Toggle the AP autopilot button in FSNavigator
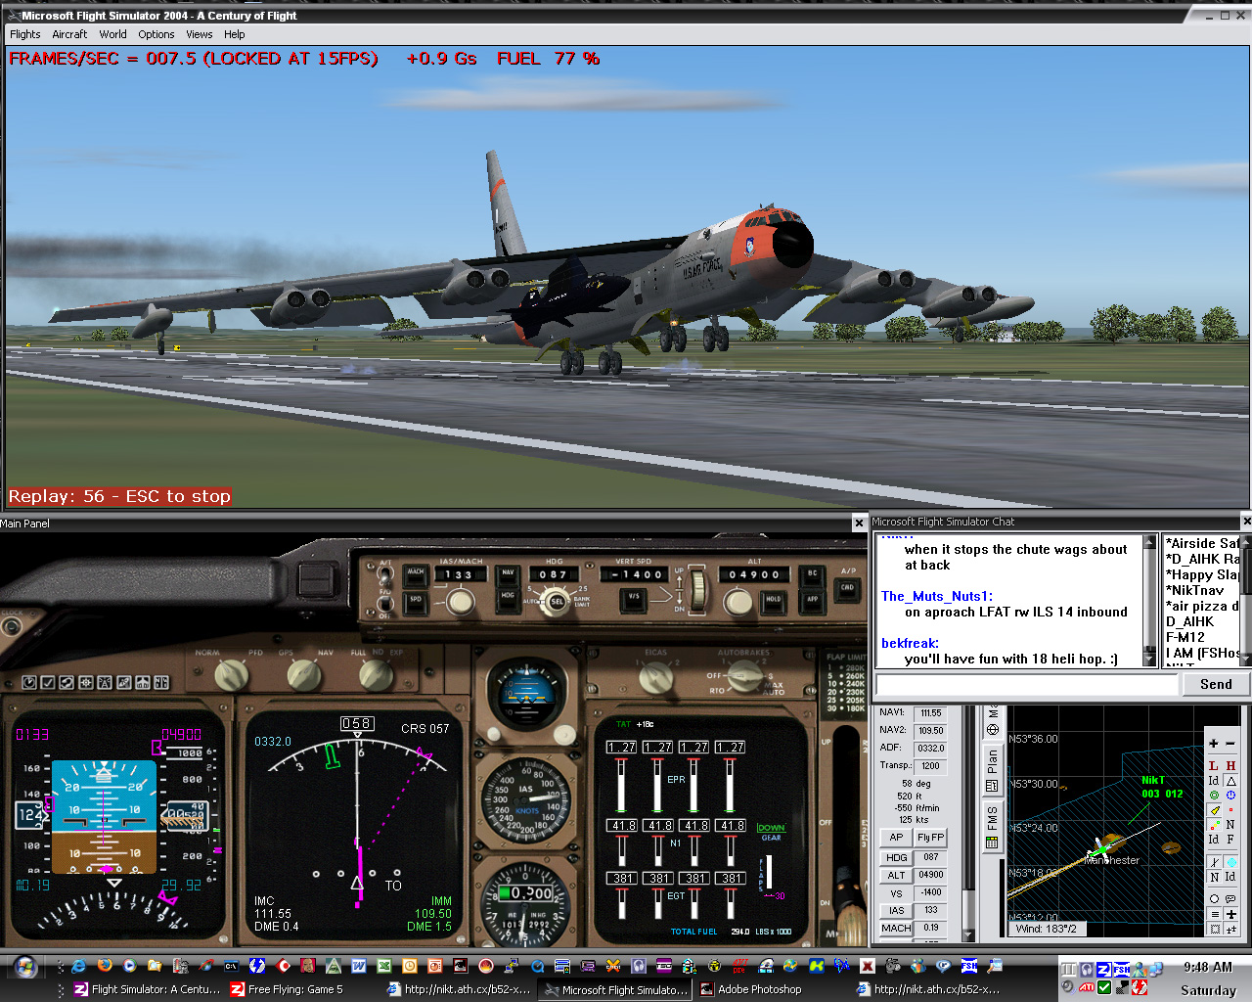The image size is (1252, 1002). [x=896, y=838]
